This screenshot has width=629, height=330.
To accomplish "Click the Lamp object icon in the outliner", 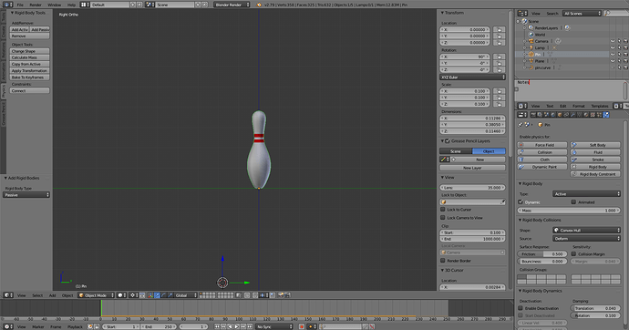I will coord(531,47).
